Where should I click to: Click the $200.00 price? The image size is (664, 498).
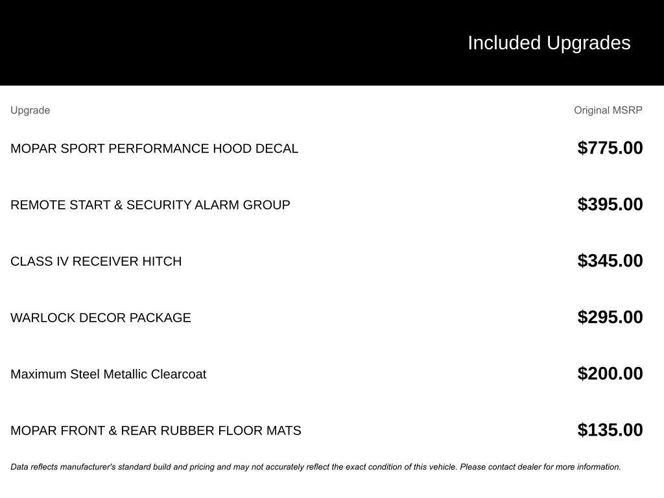coord(610,373)
